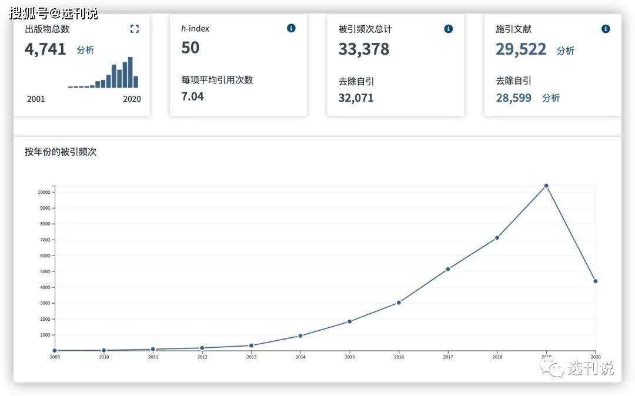The width and height of the screenshot is (635, 396).
Task: Select the 2014 data point on chart
Action: click(x=300, y=335)
